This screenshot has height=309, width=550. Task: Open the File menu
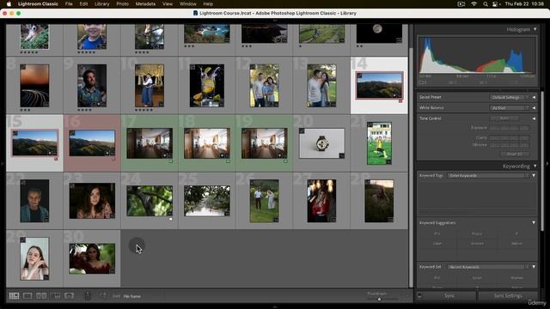click(69, 3)
